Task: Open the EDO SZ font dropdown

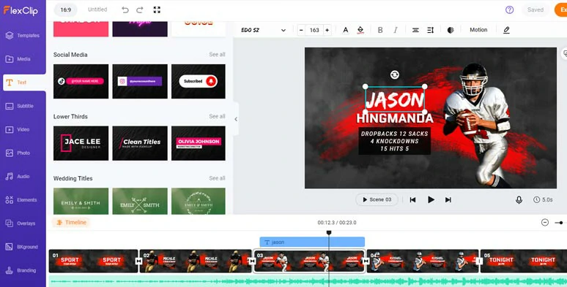Action: (263, 30)
